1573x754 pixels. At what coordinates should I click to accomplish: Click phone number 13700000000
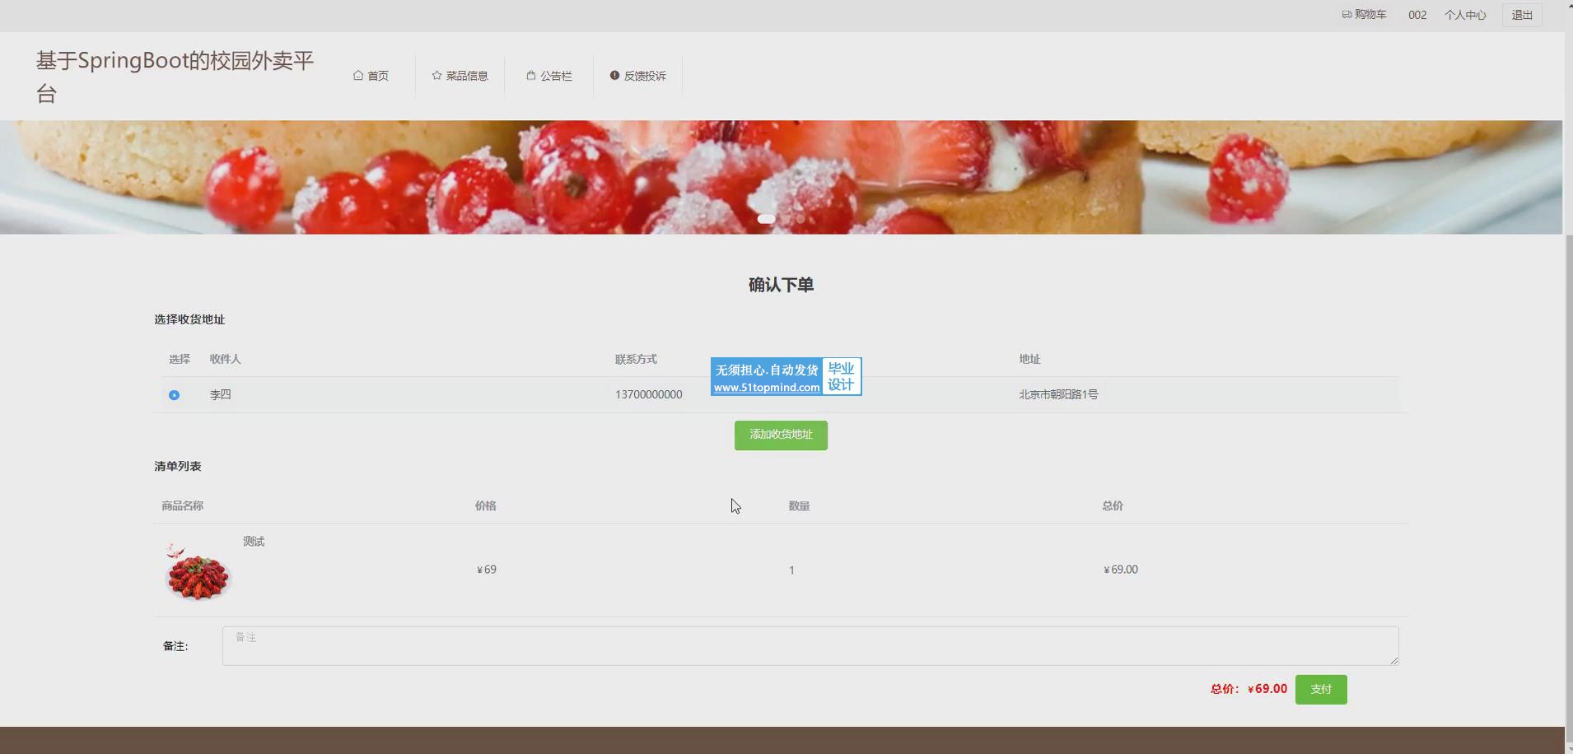pyautogui.click(x=648, y=395)
